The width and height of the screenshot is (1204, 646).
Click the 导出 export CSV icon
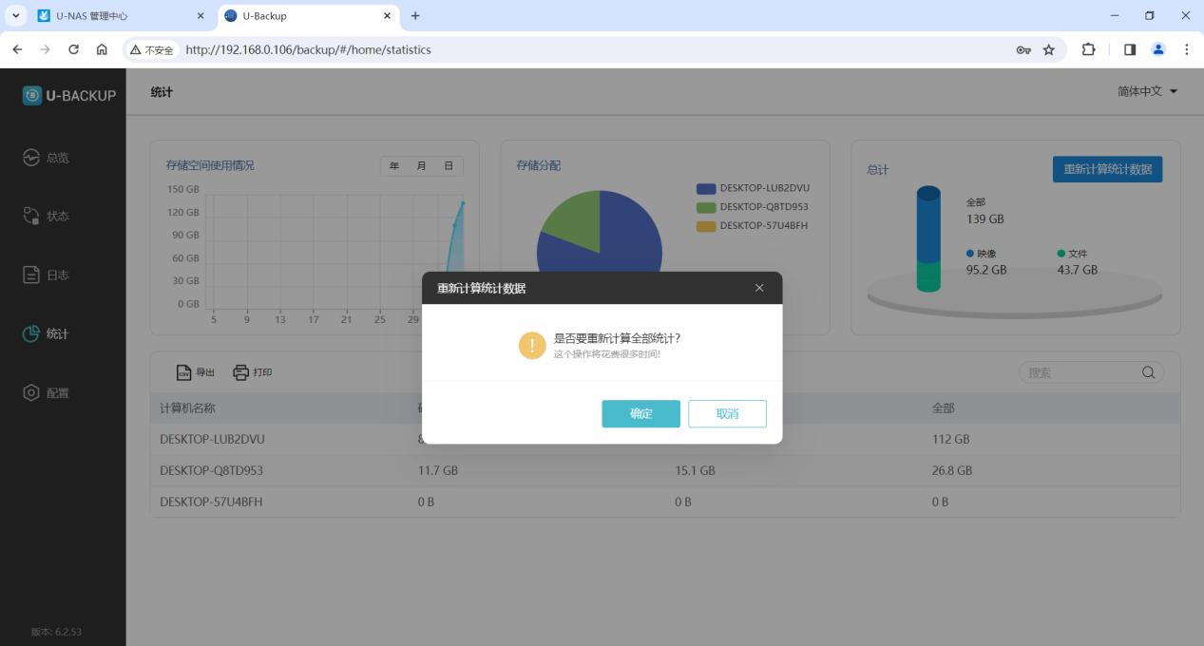click(x=184, y=372)
